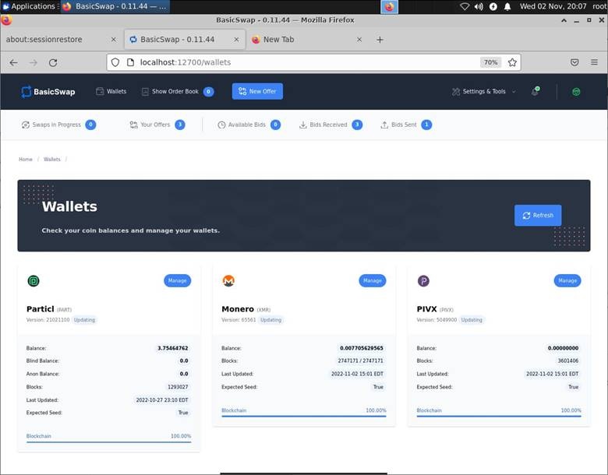Image resolution: width=608 pixels, height=475 pixels.
Task: Click the PIVX Updating status badge
Action: (x=472, y=320)
